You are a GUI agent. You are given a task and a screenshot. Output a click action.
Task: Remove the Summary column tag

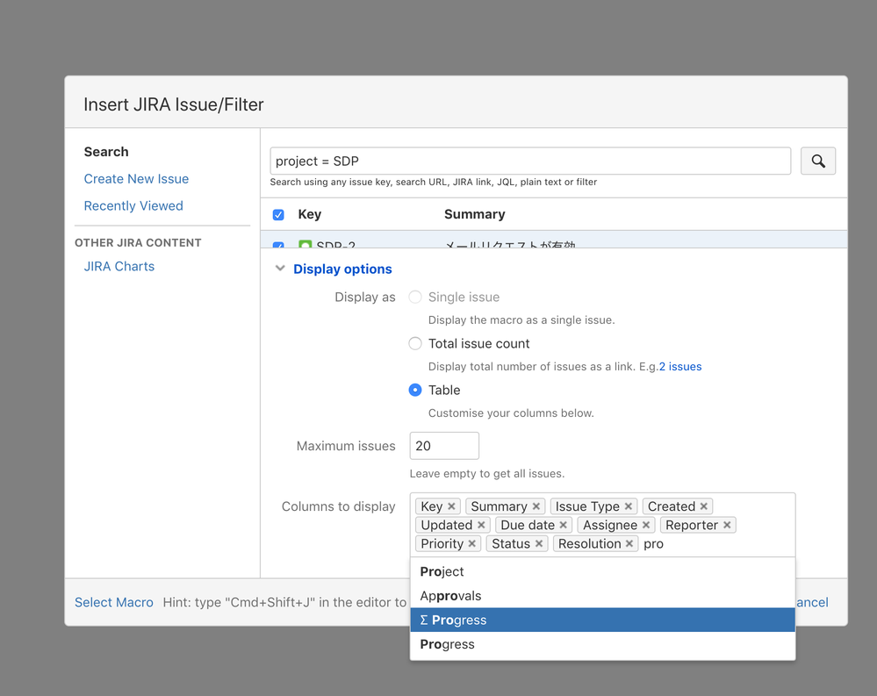coord(536,506)
